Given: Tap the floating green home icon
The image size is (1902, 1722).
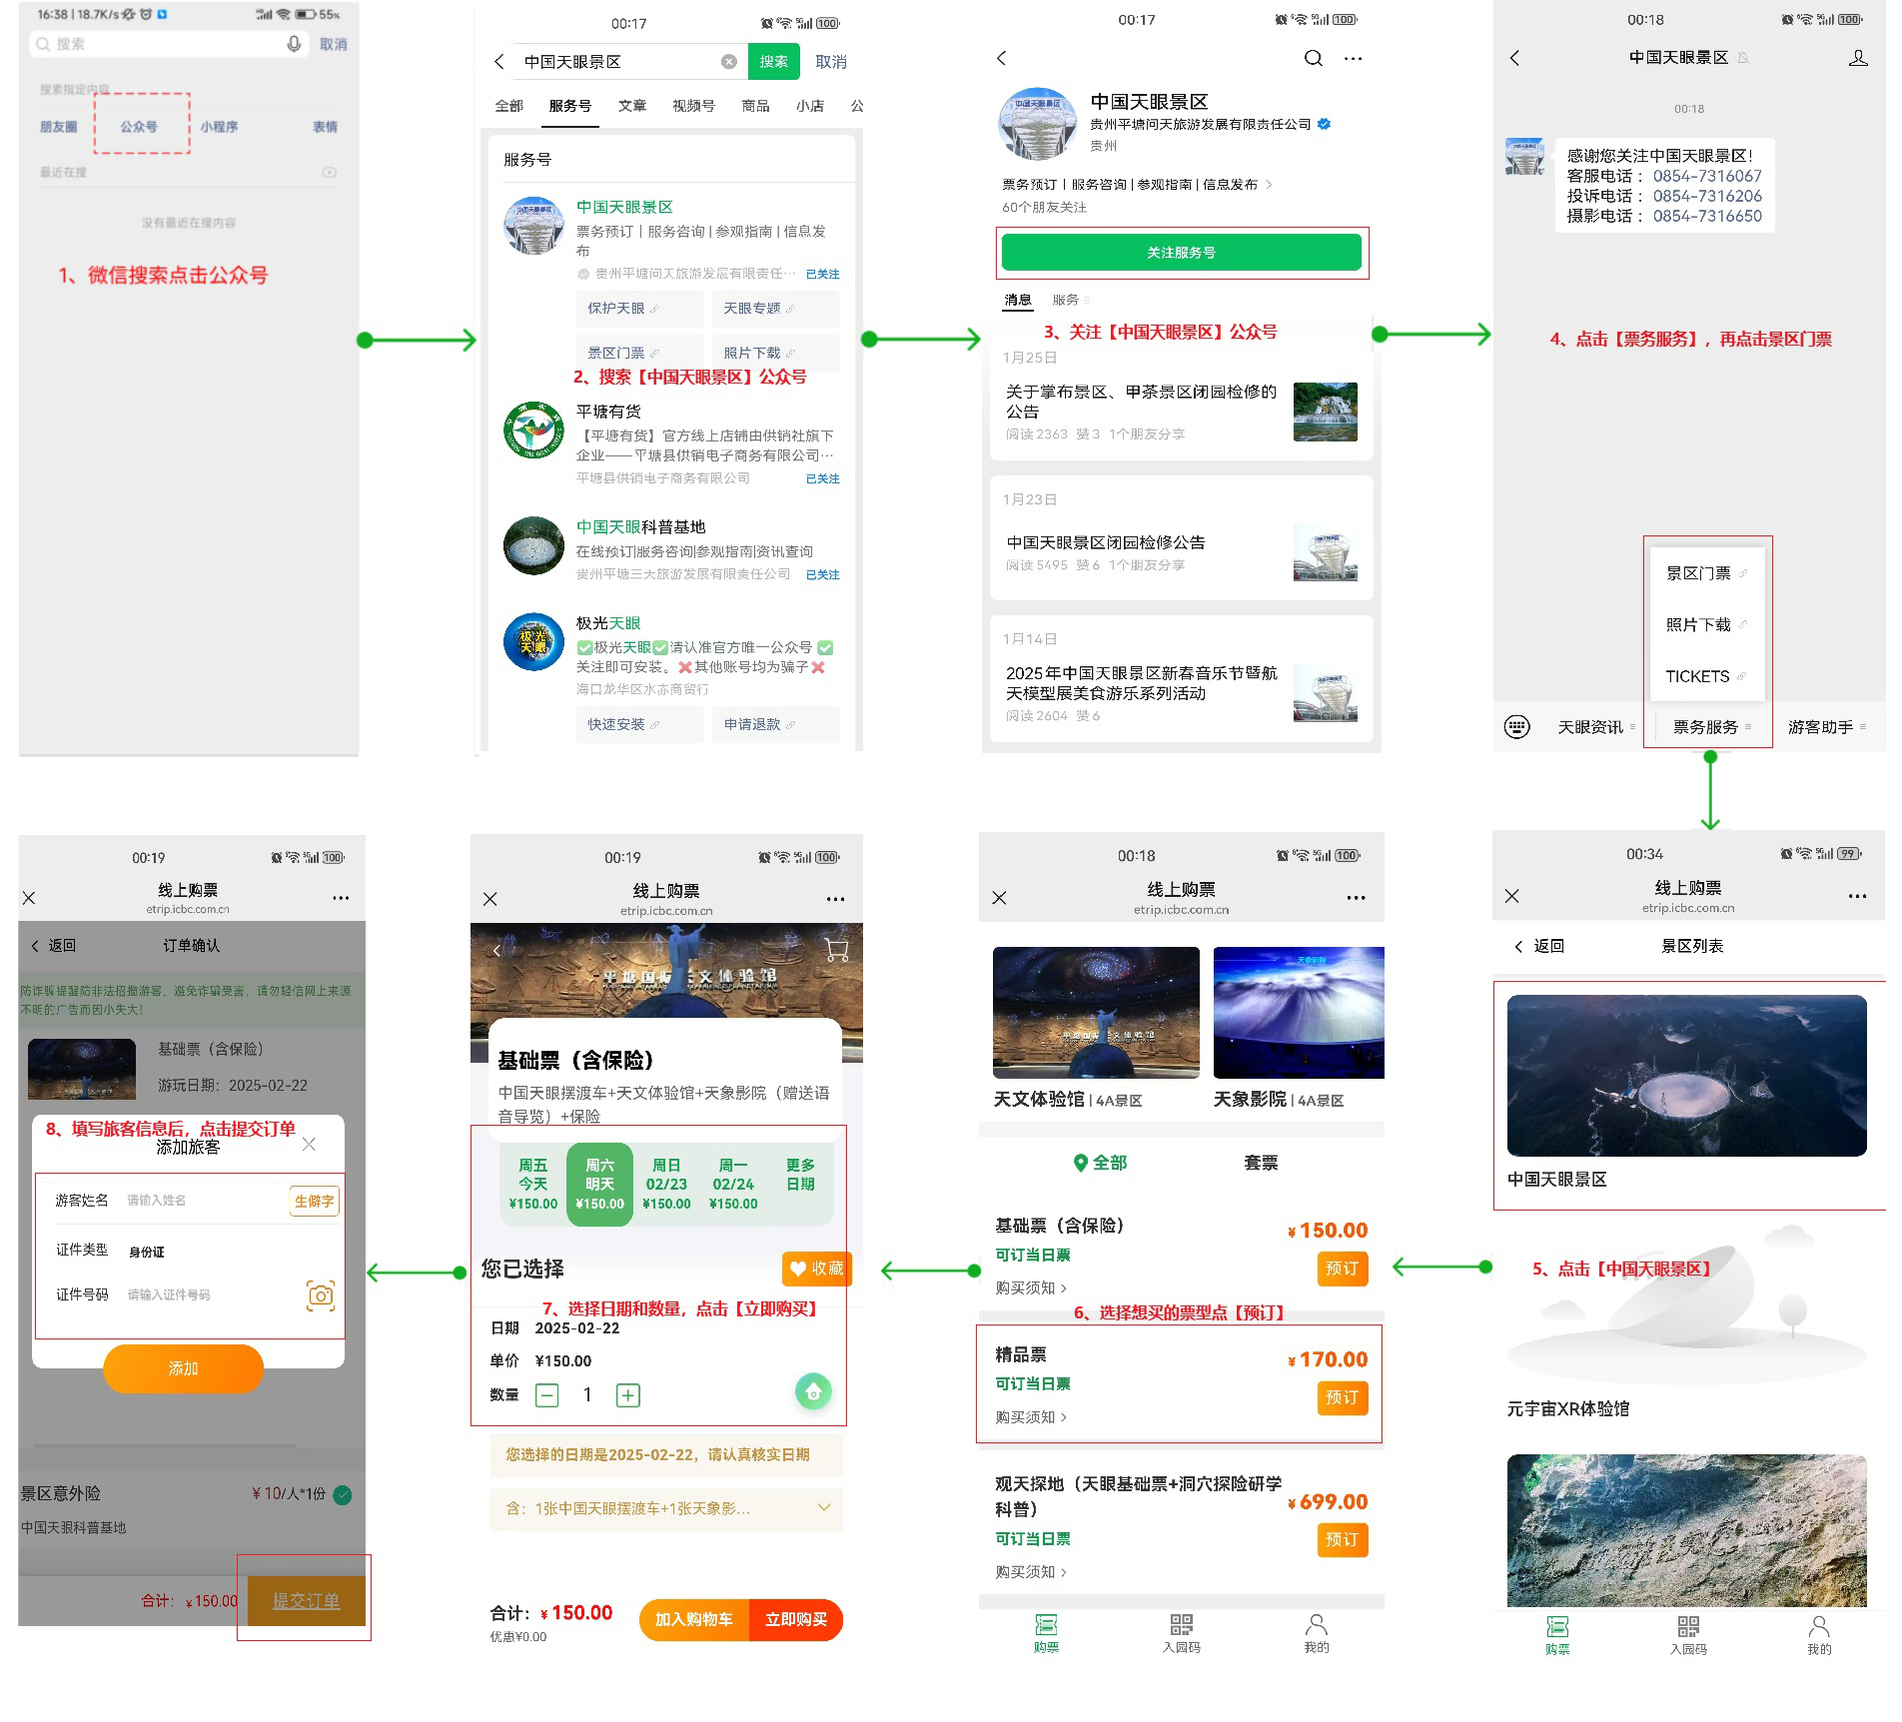Looking at the screenshot, I should tap(813, 1391).
